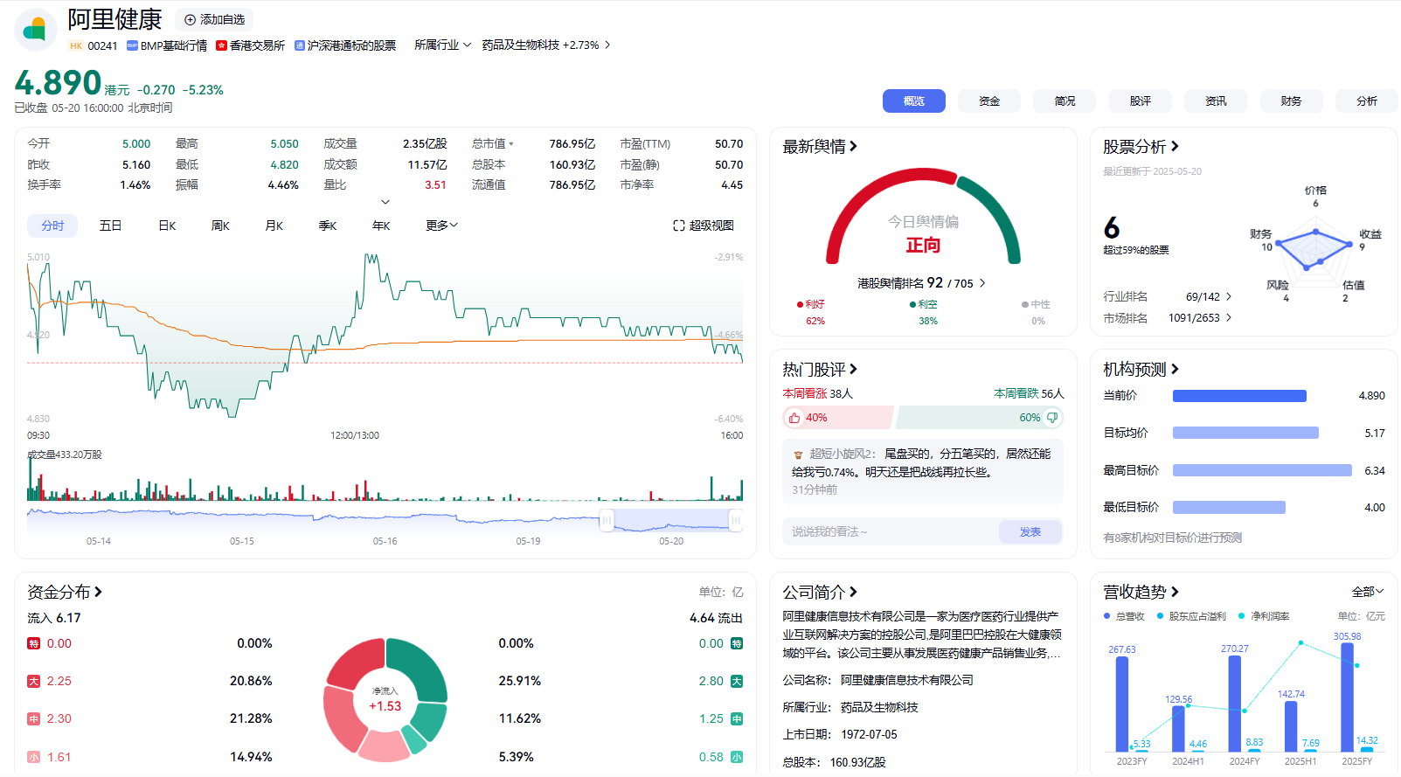
Task: Toggle 净利润率 legend series
Action: click(1264, 616)
